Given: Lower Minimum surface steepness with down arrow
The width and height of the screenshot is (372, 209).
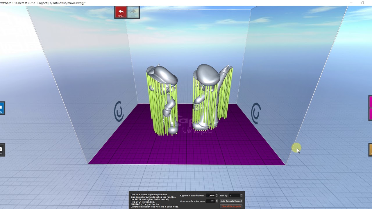Looking at the screenshot, I should coord(217,202).
